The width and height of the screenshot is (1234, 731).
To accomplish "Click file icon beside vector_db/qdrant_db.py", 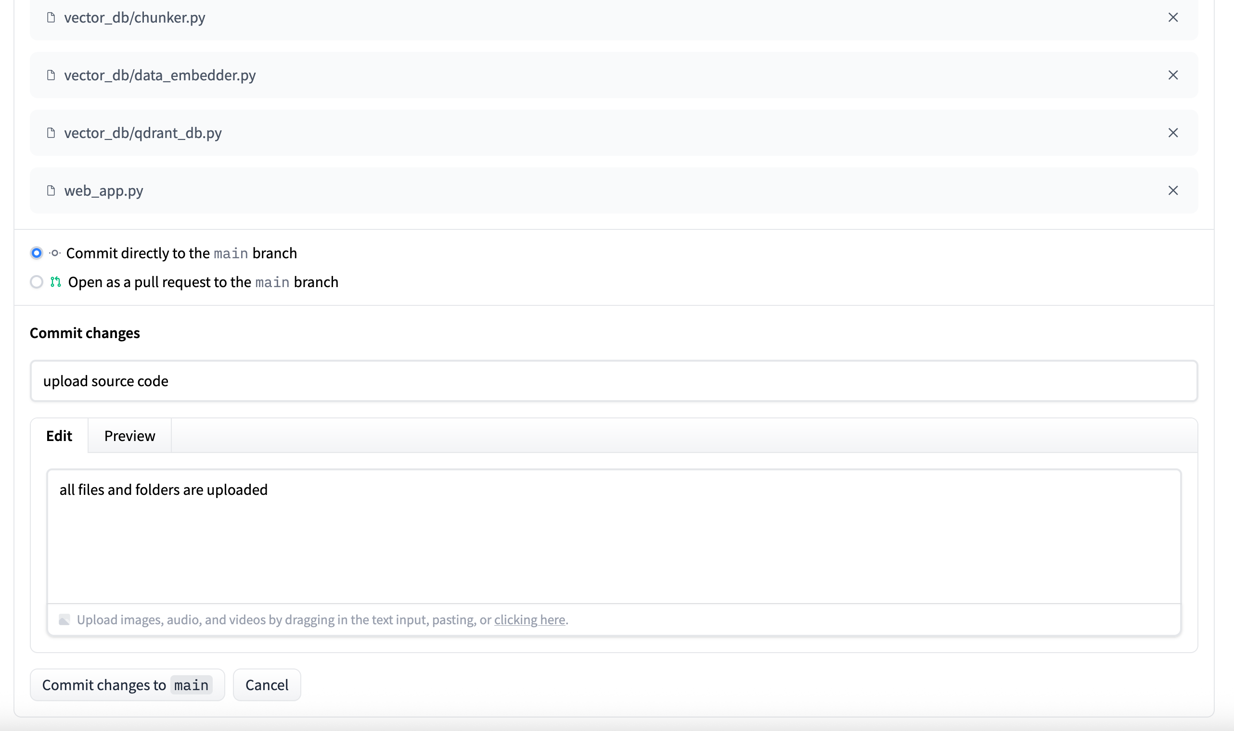I will tap(51, 133).
